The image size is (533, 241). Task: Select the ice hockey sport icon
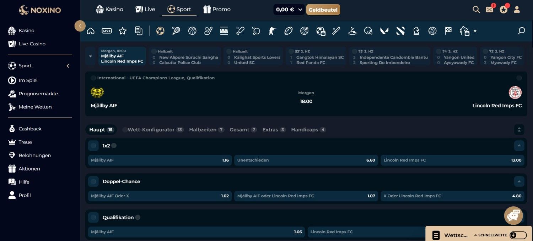[208, 31]
